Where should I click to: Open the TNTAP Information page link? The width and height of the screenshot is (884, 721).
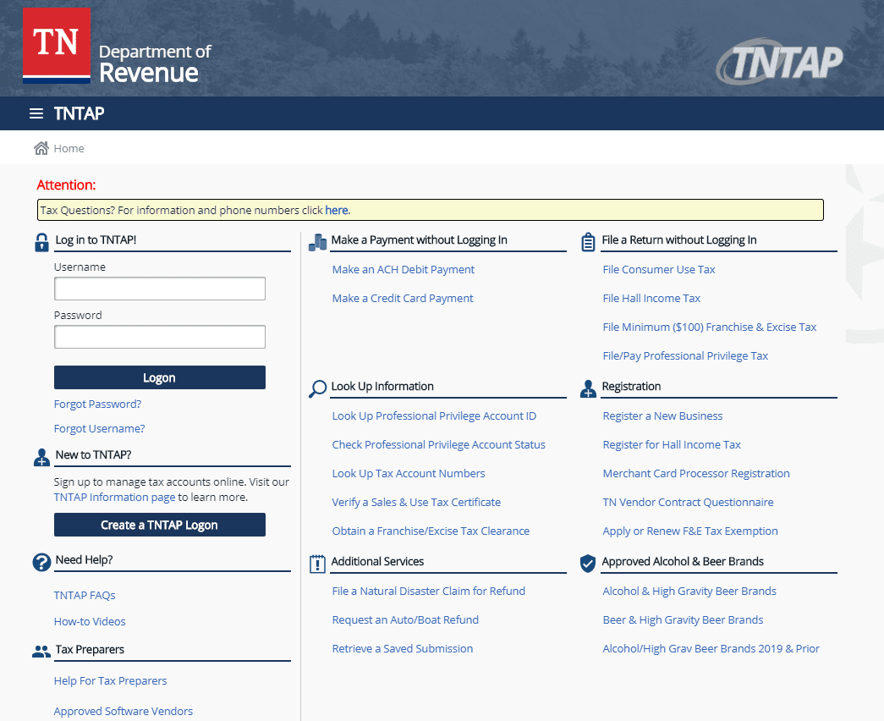pyautogui.click(x=114, y=497)
